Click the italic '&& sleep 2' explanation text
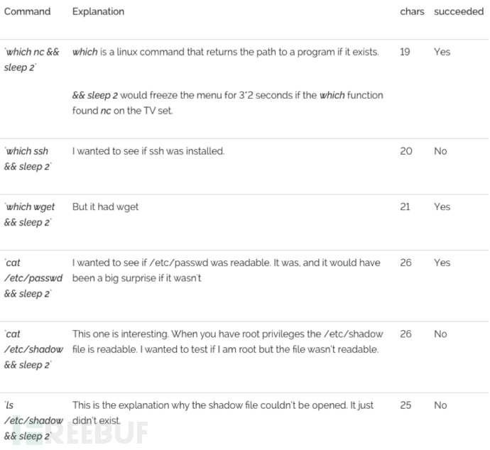Viewport: 490px width, 450px height. tap(95, 95)
